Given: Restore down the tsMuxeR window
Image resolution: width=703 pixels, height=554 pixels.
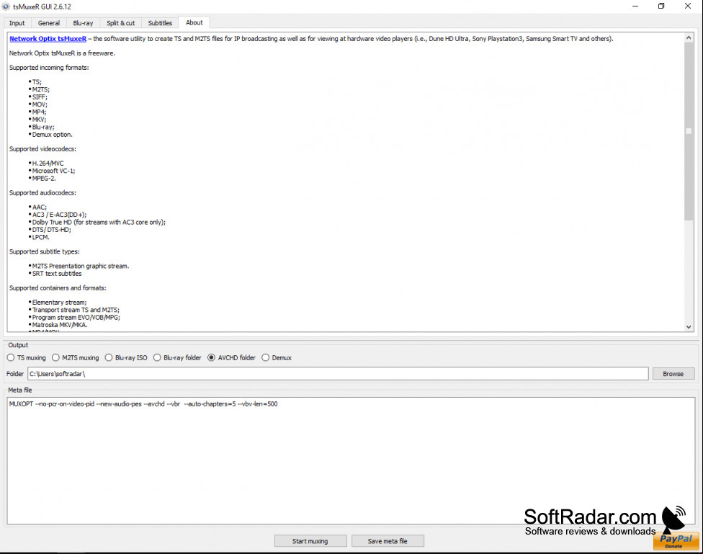Looking at the screenshot, I should pyautogui.click(x=661, y=6).
